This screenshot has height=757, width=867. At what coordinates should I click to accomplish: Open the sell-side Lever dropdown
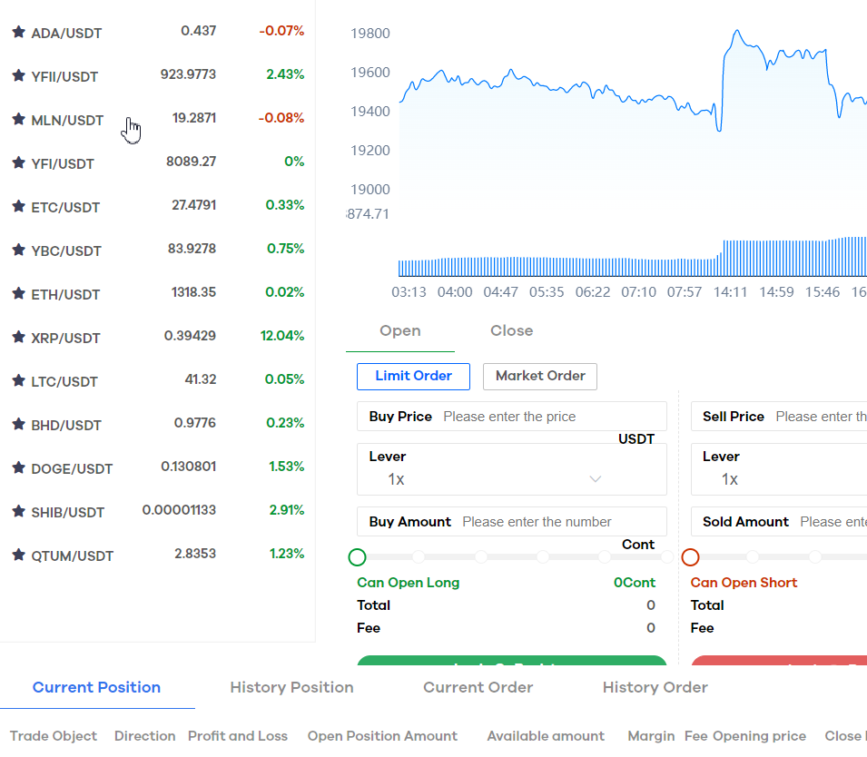pyautogui.click(x=779, y=469)
